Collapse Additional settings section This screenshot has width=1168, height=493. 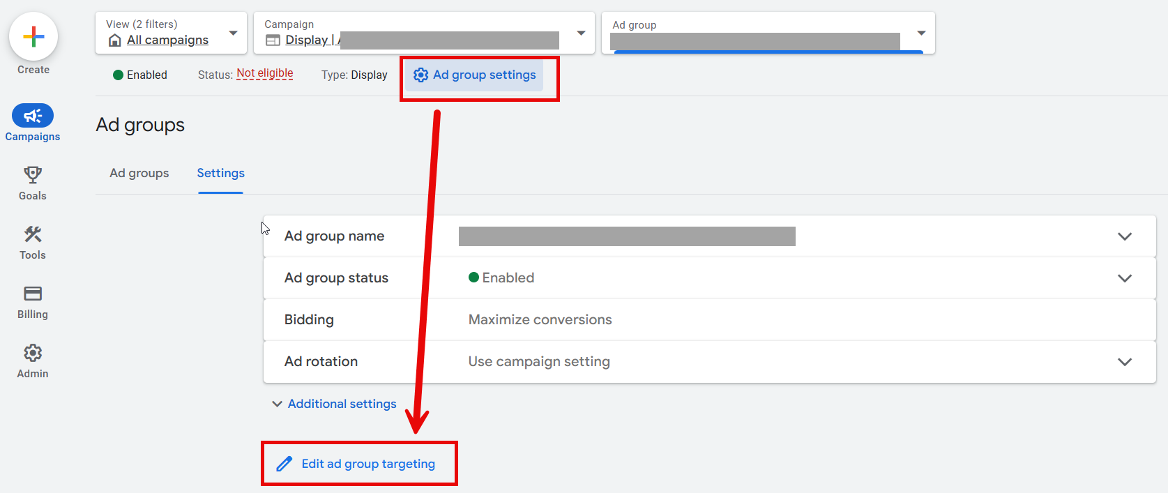pyautogui.click(x=335, y=404)
